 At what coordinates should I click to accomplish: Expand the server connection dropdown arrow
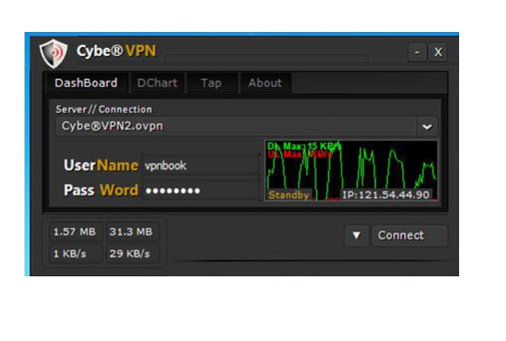coord(427,127)
